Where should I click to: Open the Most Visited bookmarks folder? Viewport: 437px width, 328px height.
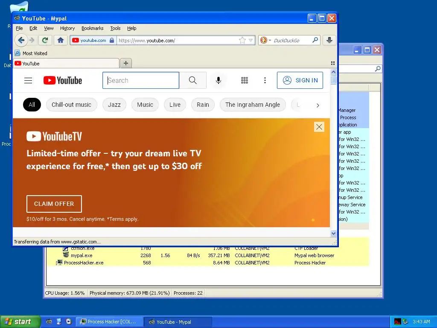[x=31, y=53]
